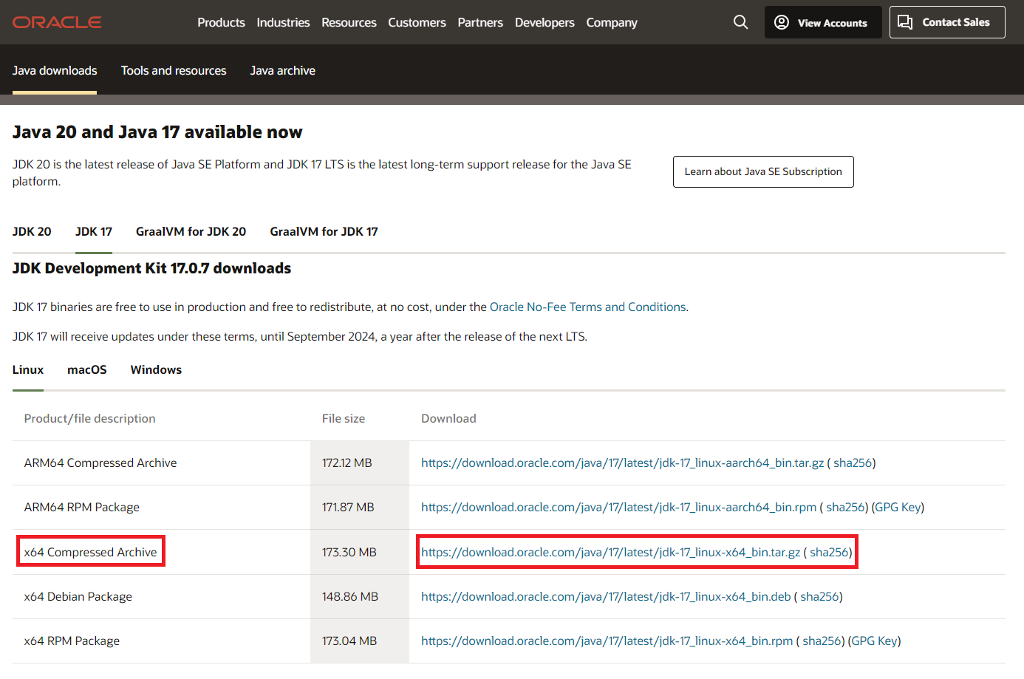Switch to the Java archive tab
Image resolution: width=1024 pixels, height=679 pixels.
282,70
